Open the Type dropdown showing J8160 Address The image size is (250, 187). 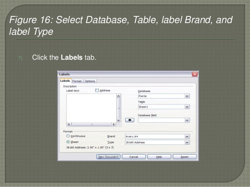click(187, 142)
